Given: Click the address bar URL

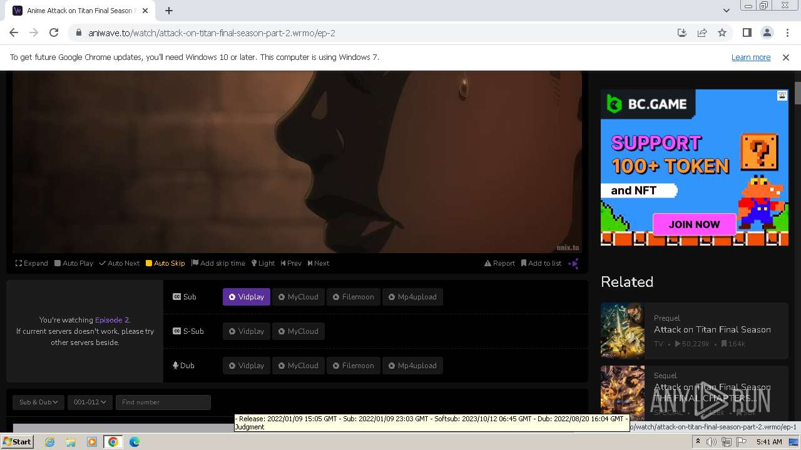Looking at the screenshot, I should click(x=212, y=32).
